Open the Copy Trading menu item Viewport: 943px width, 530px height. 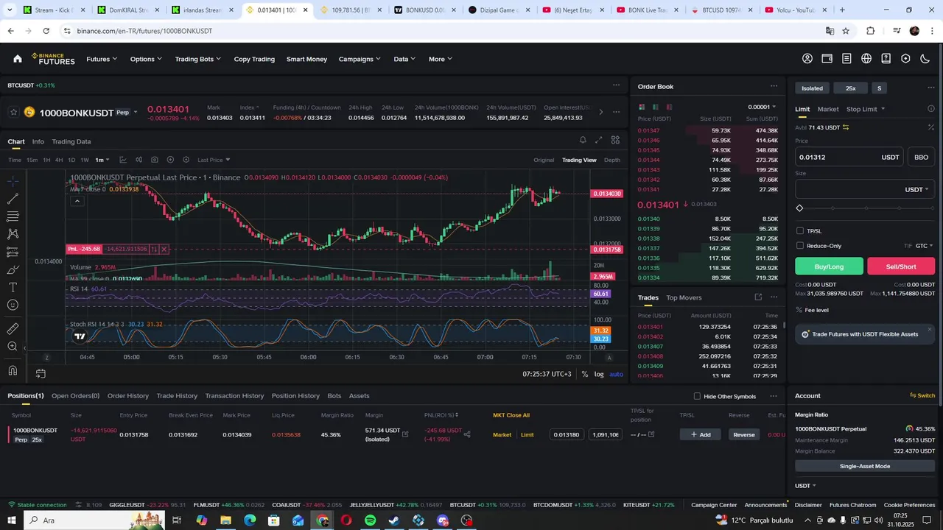pos(254,59)
